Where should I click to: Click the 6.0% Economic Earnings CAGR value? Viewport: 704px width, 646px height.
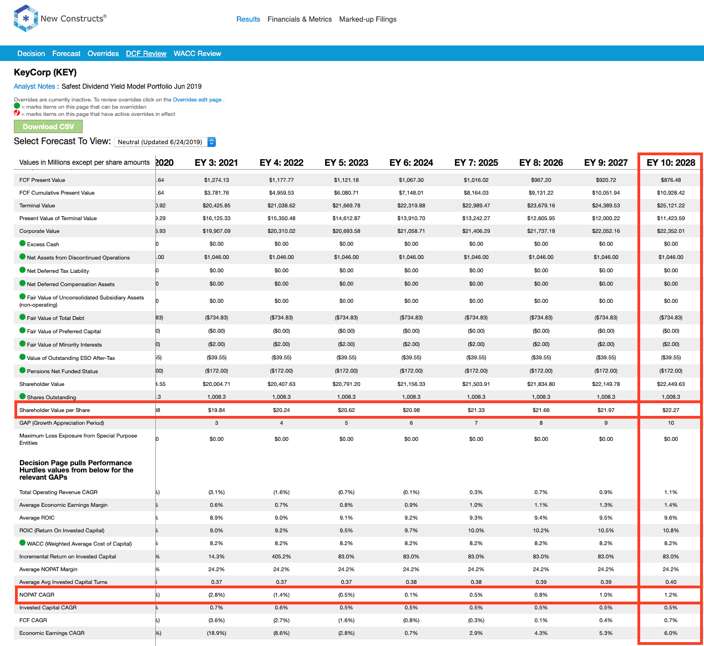pos(671,633)
